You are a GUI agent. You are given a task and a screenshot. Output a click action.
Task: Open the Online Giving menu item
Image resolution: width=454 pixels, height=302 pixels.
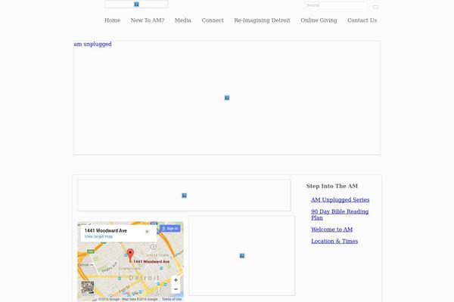coord(319,20)
